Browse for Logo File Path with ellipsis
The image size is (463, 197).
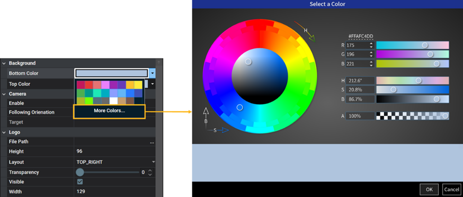pyautogui.click(x=152, y=142)
